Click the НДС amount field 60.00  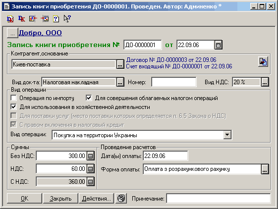click(x=61, y=169)
